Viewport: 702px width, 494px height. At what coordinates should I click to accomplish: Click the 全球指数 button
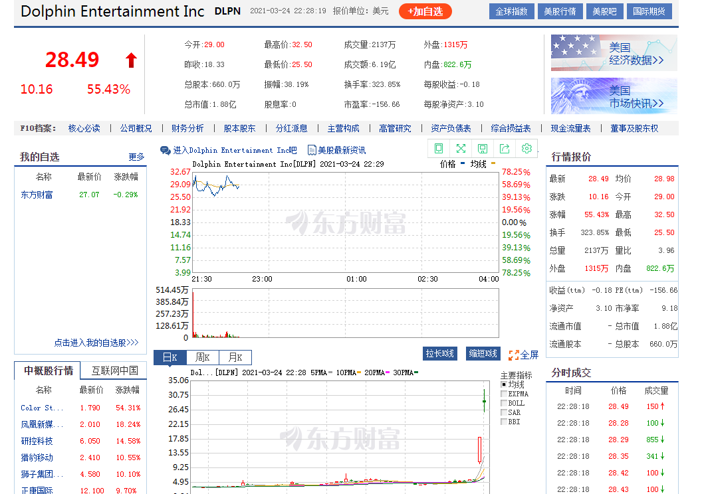tap(511, 12)
